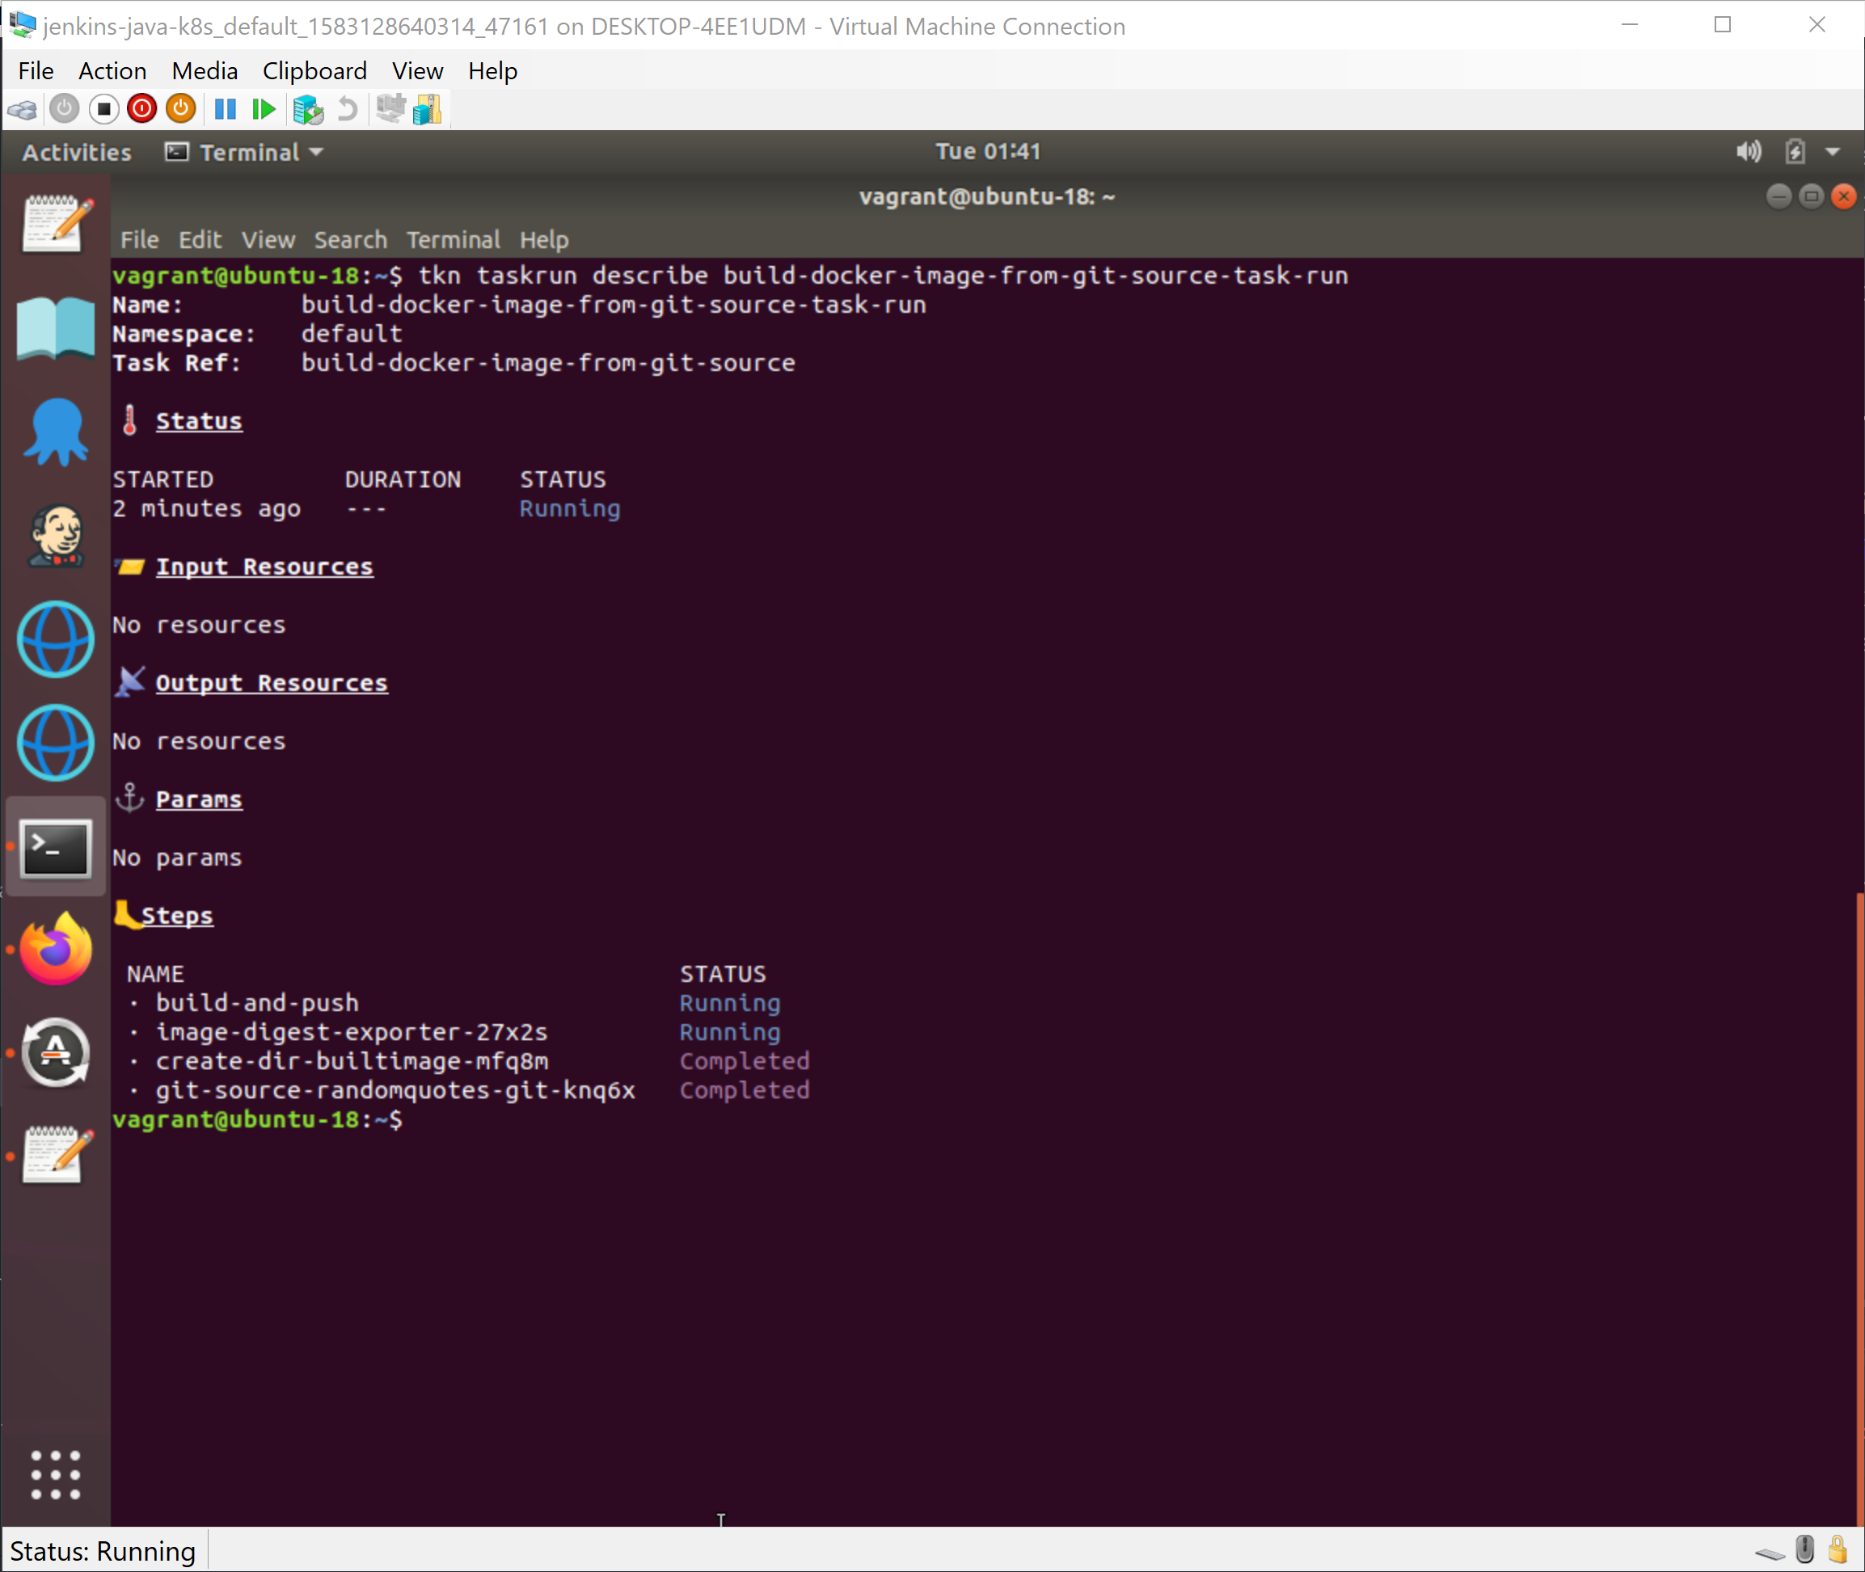Show Applications grid in the dock
1865x1572 pixels.
coord(55,1474)
